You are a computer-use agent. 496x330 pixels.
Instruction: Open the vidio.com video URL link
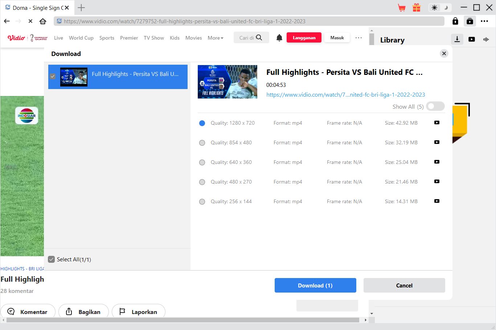[345, 94]
